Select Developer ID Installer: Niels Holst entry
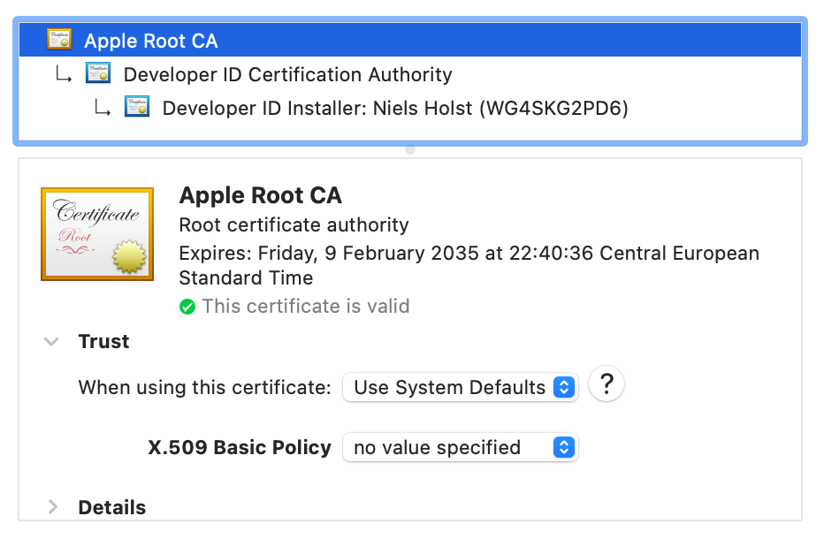 click(394, 109)
